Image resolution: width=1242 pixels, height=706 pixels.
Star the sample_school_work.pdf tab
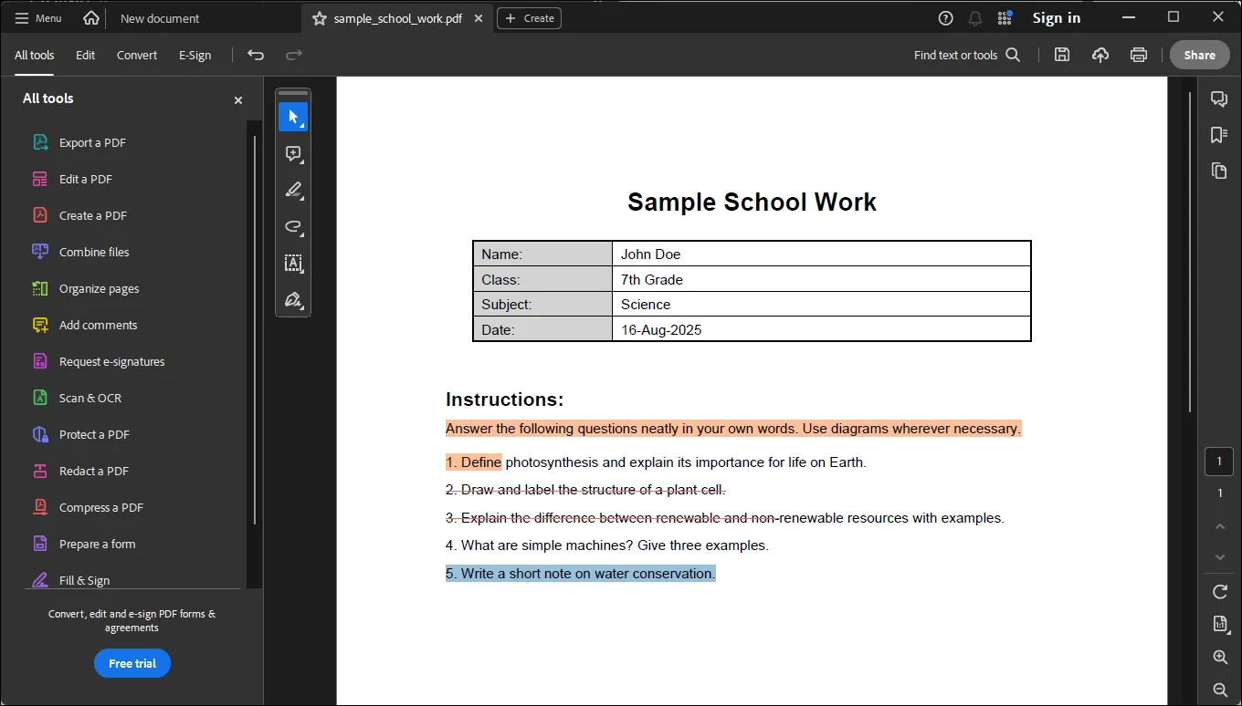pyautogui.click(x=319, y=18)
